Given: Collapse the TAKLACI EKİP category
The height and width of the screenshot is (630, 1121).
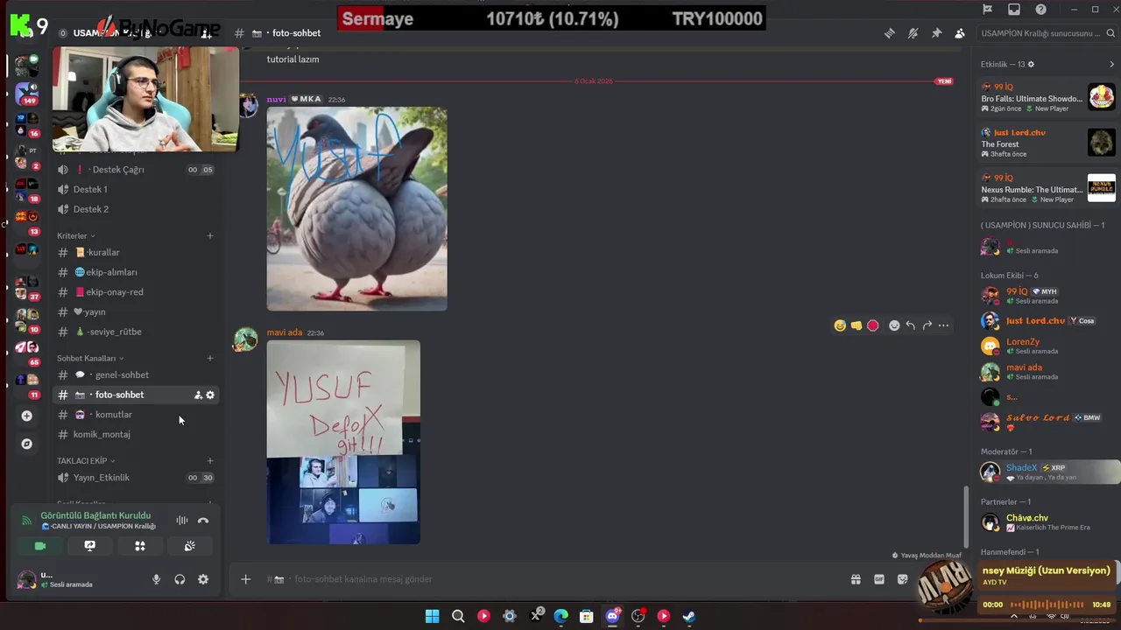Looking at the screenshot, I should point(86,460).
